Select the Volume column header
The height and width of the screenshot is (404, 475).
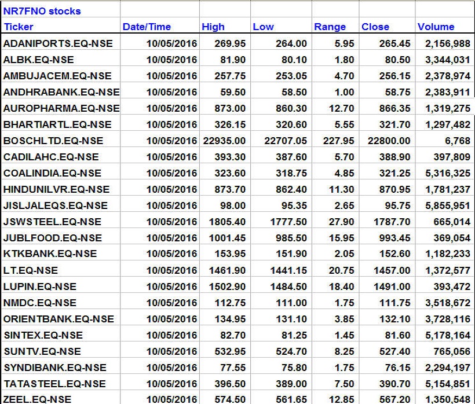tap(436, 27)
